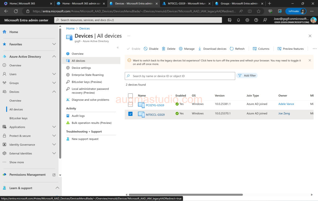Image resolution: width=318 pixels, height=201 pixels.
Task: Open the Cloud Shell icon in header
Action: point(229,20)
